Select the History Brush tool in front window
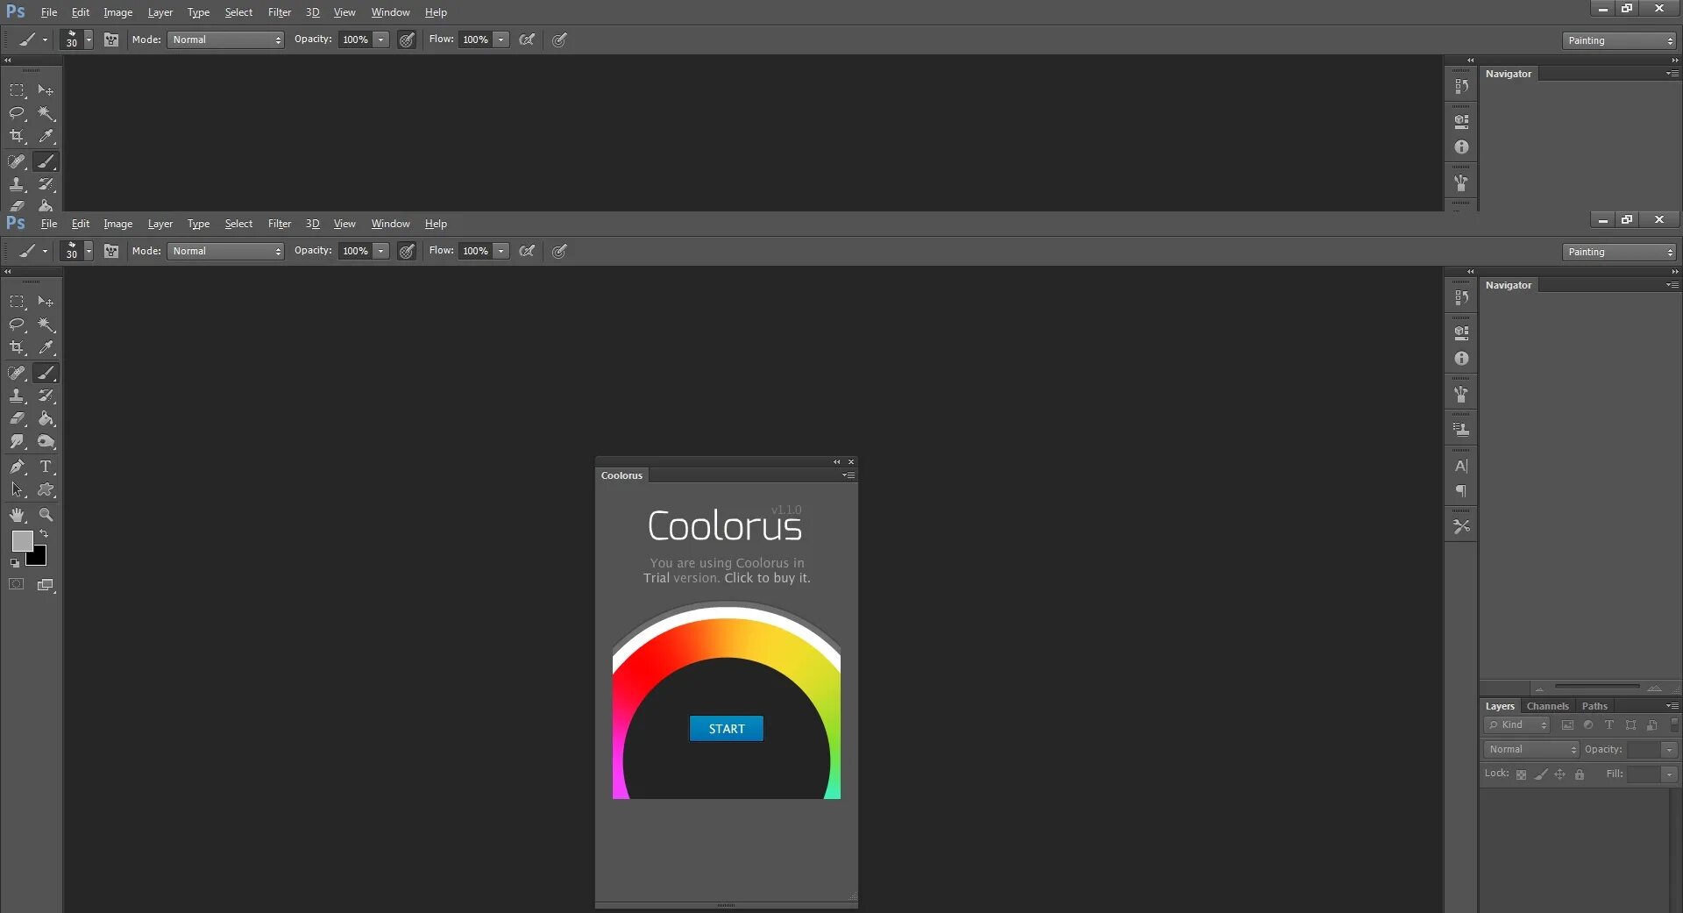This screenshot has width=1683, height=913. [x=46, y=396]
